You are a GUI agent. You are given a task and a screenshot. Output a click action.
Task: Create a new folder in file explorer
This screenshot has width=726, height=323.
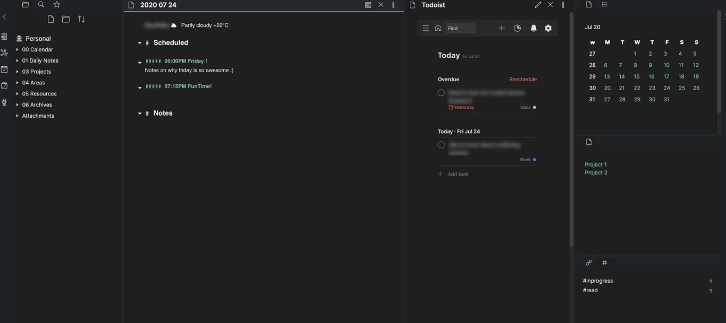[x=66, y=19]
